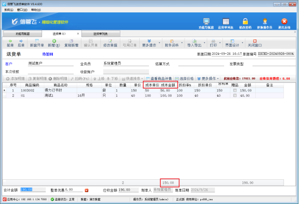Click the 修改单据 toolbar button
The image size is (299, 204).
110,43
